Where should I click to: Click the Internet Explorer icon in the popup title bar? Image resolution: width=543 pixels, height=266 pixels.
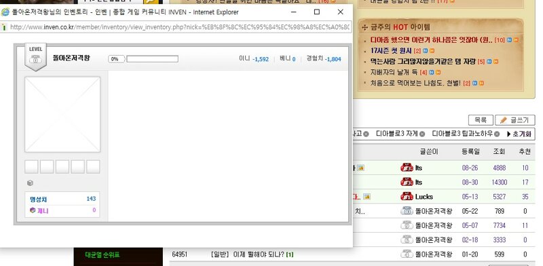coord(5,12)
